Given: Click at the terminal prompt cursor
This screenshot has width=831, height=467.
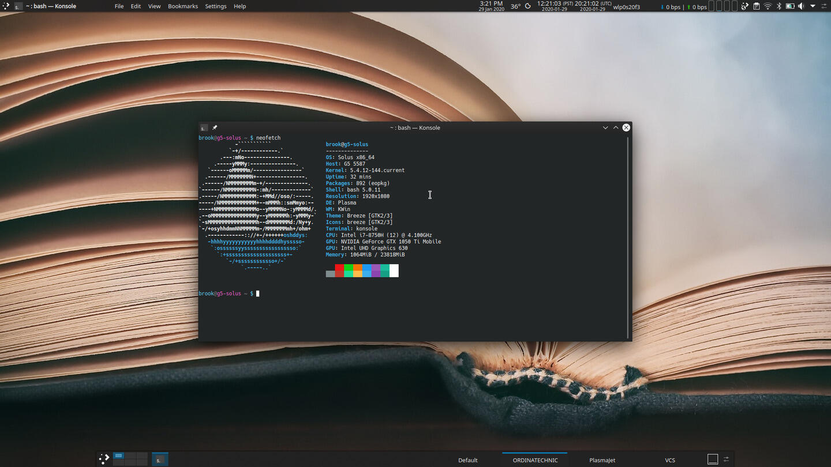Looking at the screenshot, I should point(258,293).
